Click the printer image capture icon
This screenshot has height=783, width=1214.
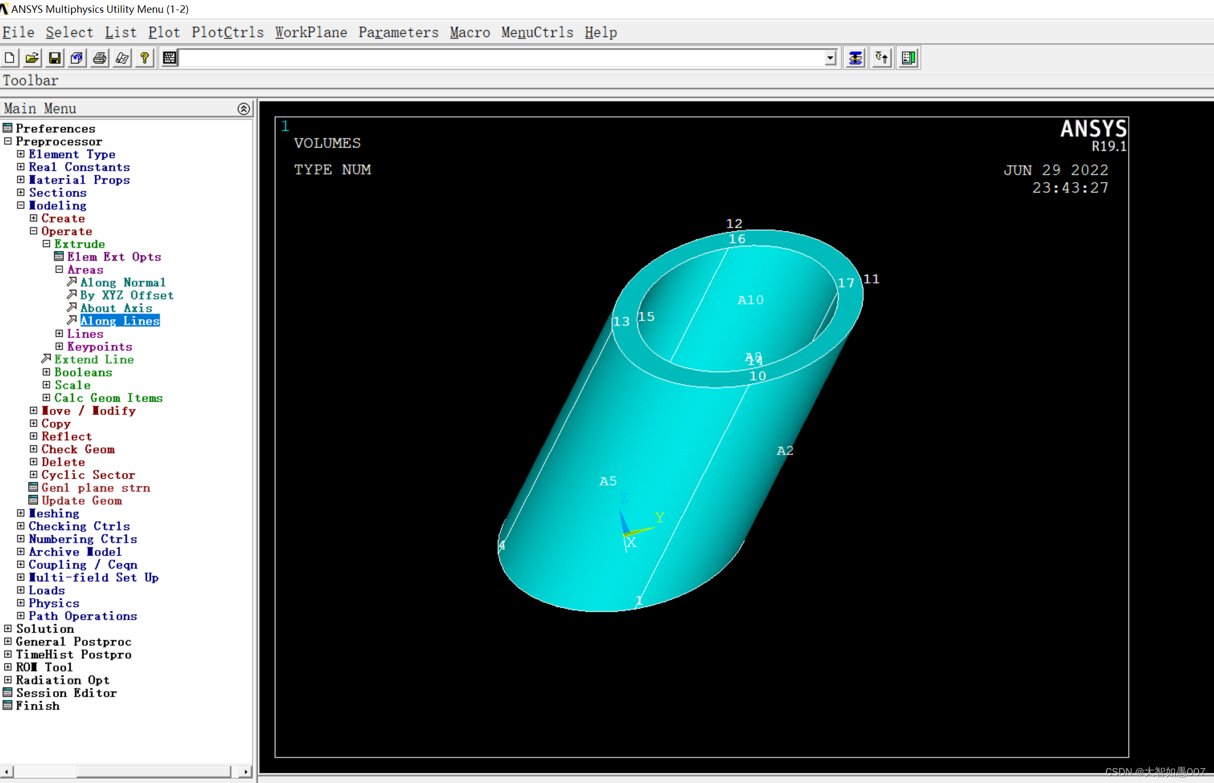(99, 58)
